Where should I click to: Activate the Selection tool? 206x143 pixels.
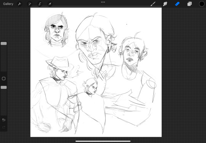[x=40, y=4]
